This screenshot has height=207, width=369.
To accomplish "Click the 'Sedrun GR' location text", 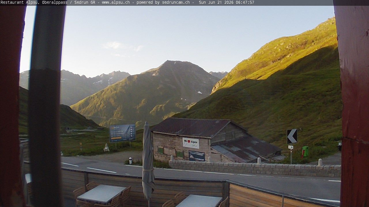I will (x=85, y=2).
